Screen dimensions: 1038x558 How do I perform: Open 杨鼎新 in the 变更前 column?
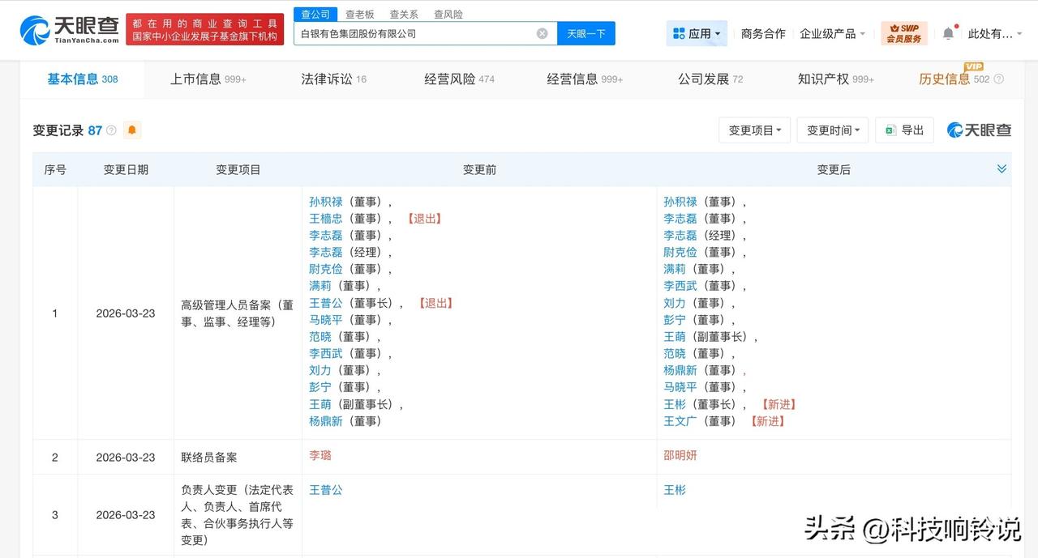click(x=326, y=421)
